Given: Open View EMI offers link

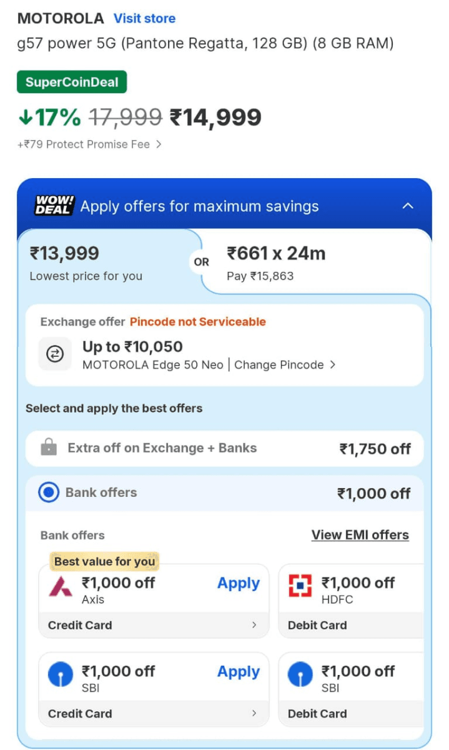Looking at the screenshot, I should pyautogui.click(x=360, y=535).
